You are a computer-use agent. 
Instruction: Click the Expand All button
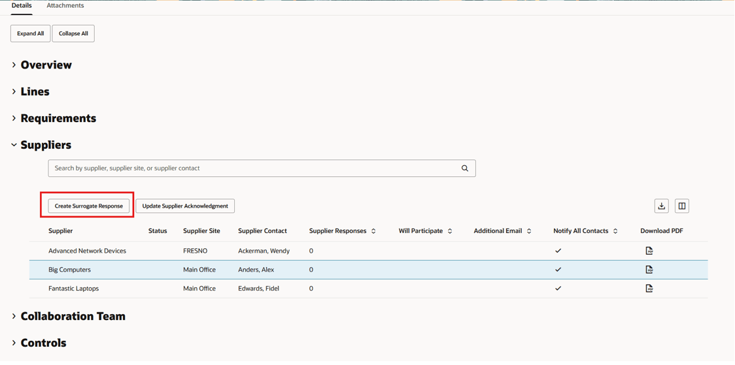point(31,34)
